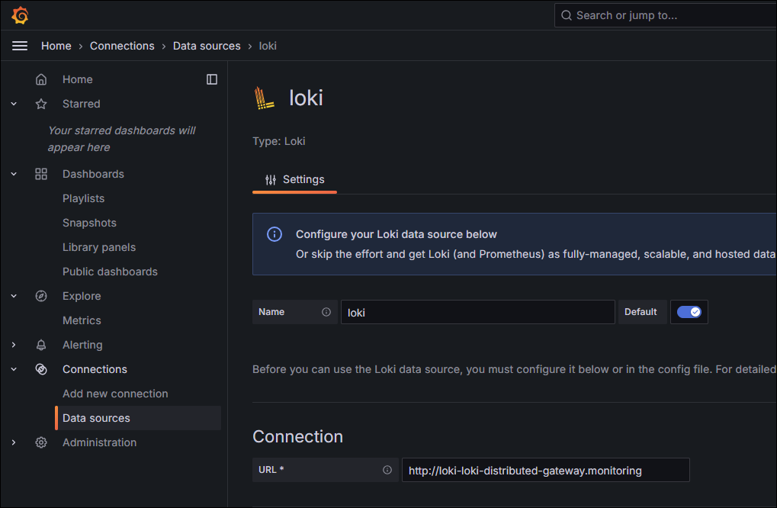
Task: Go to Connections breadcrumb link
Action: pos(122,46)
